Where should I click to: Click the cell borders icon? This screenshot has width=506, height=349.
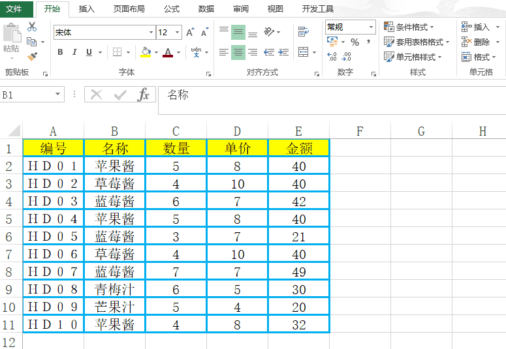(x=117, y=52)
